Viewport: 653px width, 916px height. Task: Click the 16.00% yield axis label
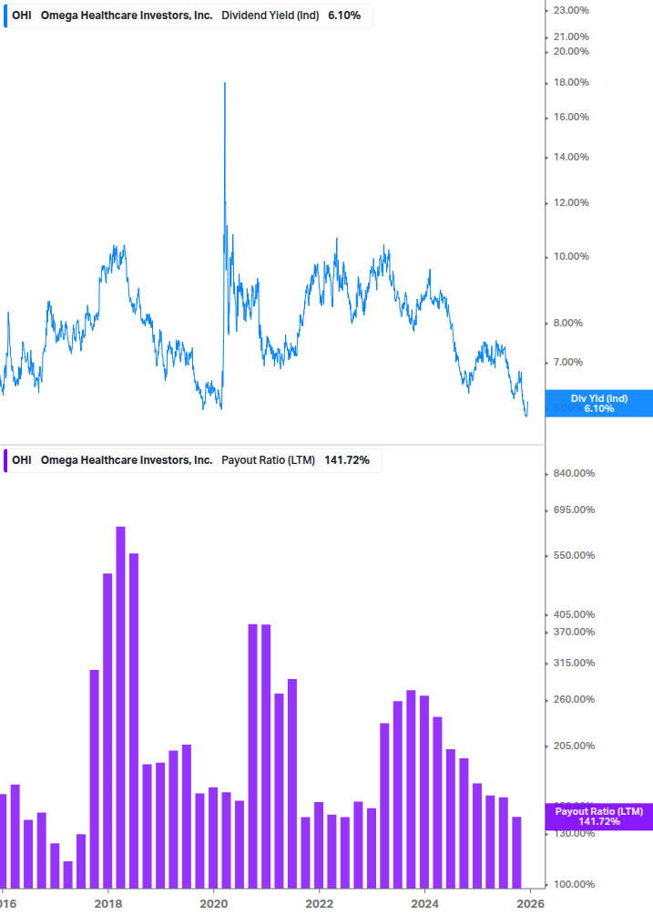(571, 117)
